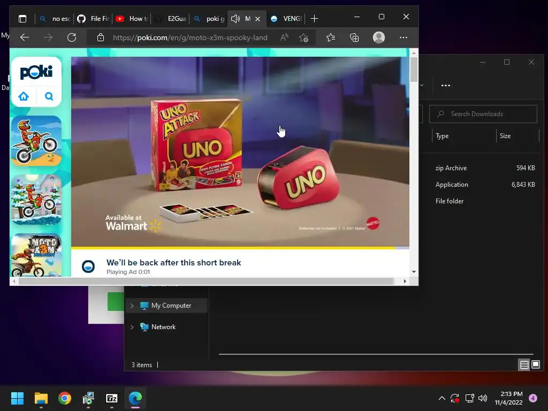Click the ad video progress bar

(x=240, y=248)
